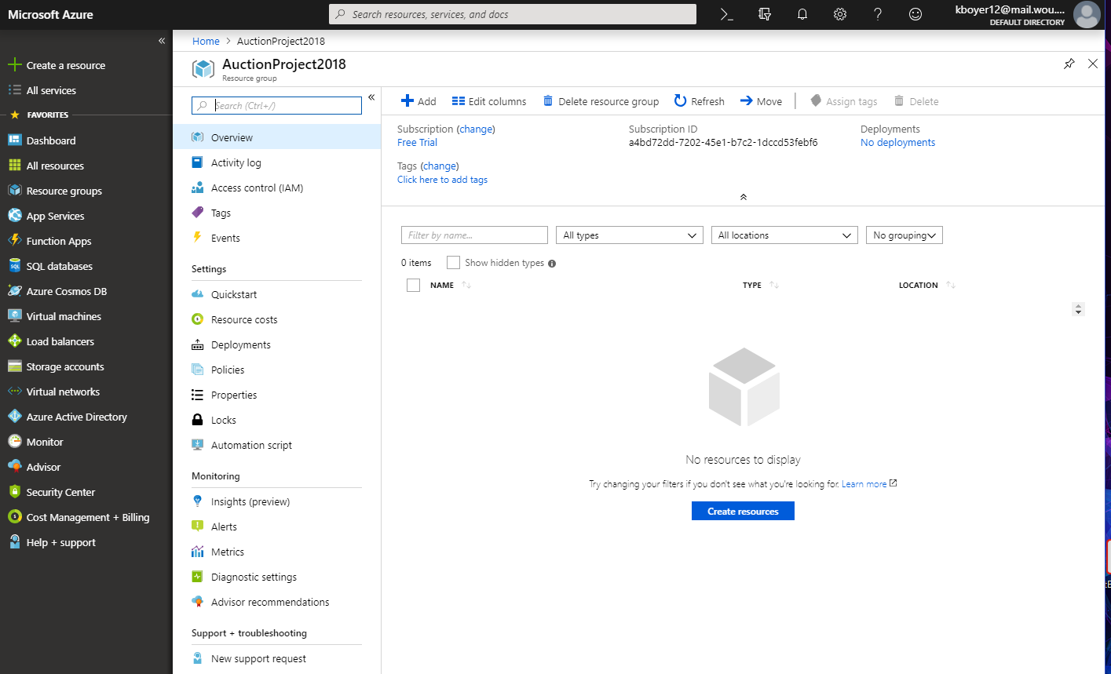Viewport: 1111px width, 674px height.
Task: Open Metrics under Monitoring
Action: [x=277, y=552]
